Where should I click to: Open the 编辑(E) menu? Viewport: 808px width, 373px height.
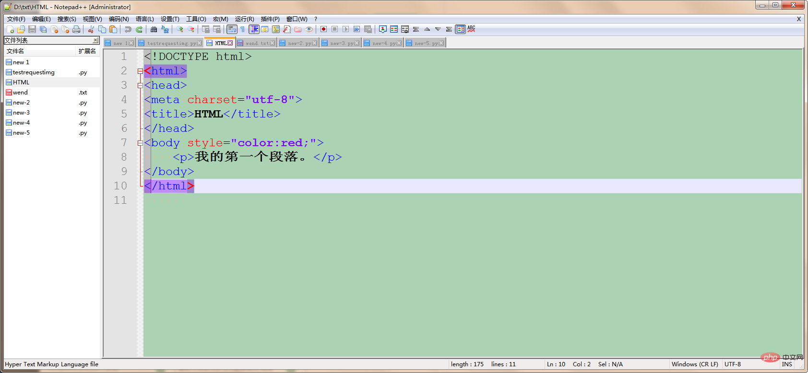click(x=41, y=19)
